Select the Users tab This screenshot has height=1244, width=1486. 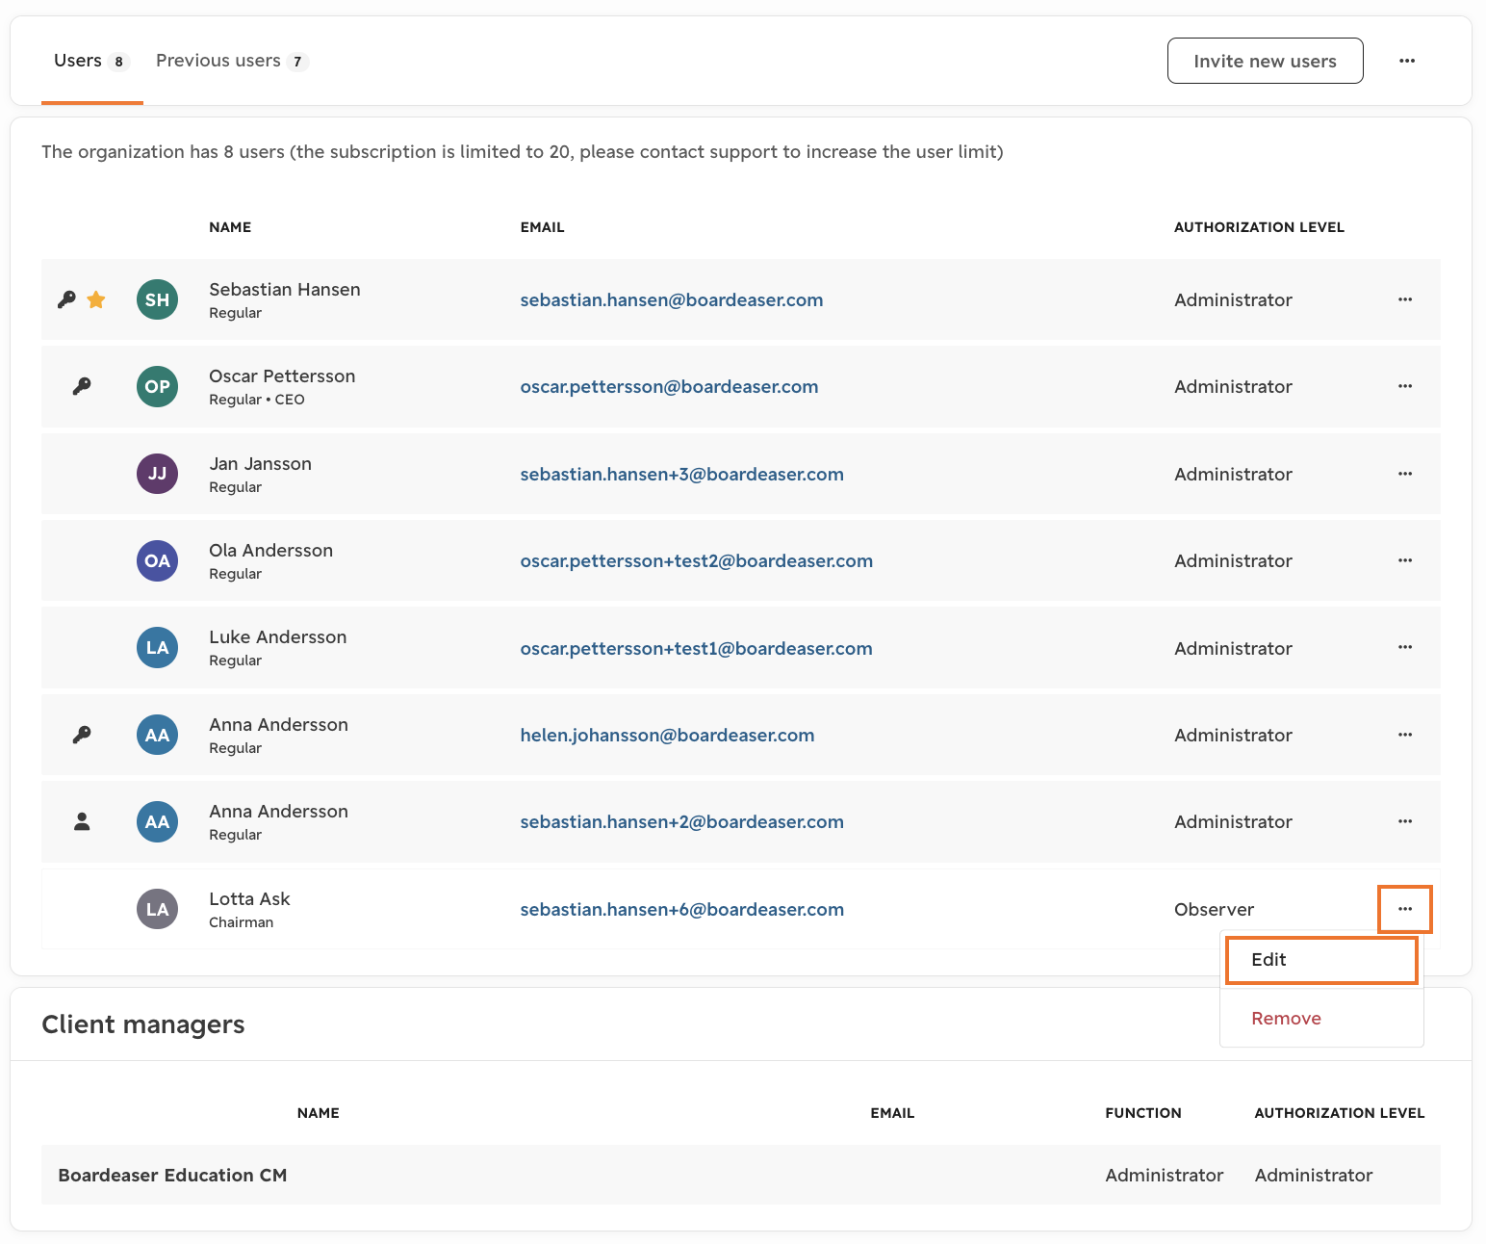pos(91,61)
